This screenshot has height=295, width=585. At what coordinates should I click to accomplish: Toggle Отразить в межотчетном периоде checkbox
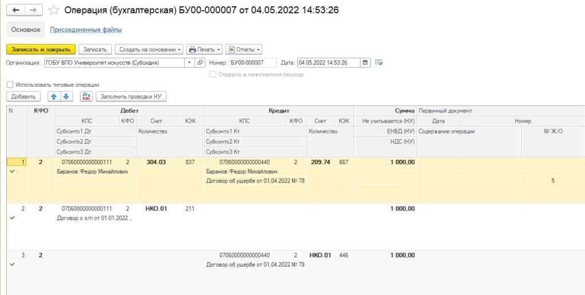pyautogui.click(x=213, y=74)
